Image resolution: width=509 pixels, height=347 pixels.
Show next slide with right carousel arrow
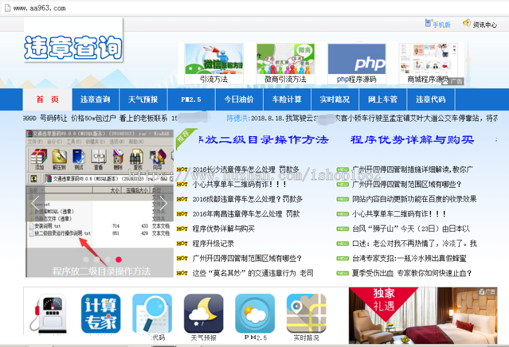pyautogui.click(x=163, y=203)
